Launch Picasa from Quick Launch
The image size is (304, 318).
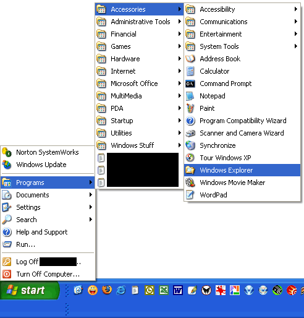click(235, 290)
